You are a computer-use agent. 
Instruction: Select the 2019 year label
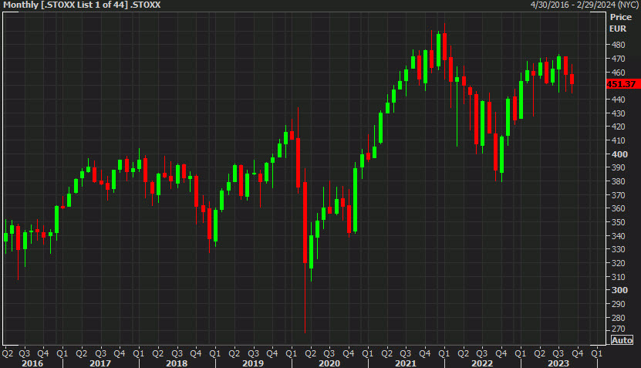pyautogui.click(x=253, y=363)
